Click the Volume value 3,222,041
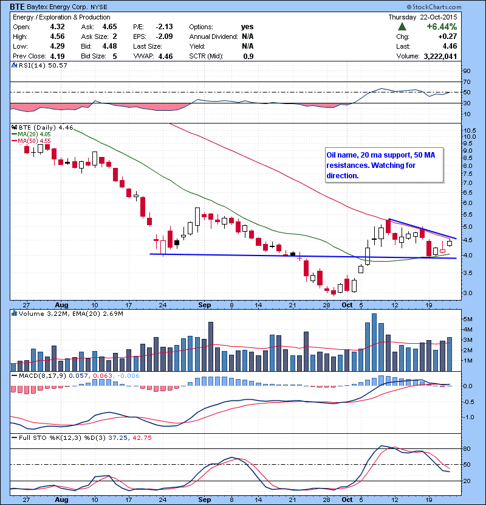The image size is (486, 505). point(440,57)
